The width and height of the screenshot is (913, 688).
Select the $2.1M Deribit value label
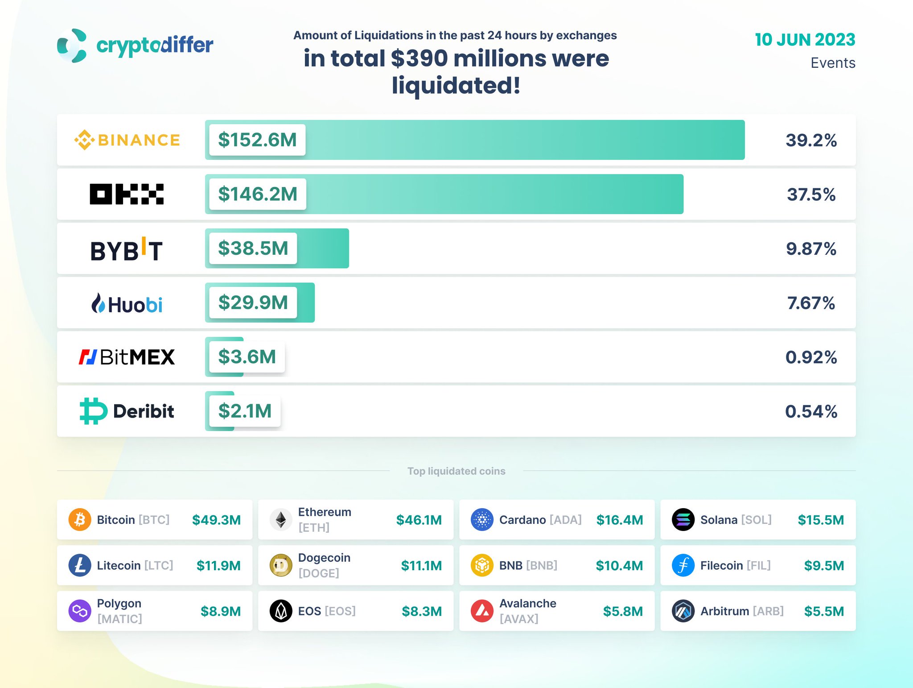tap(245, 411)
